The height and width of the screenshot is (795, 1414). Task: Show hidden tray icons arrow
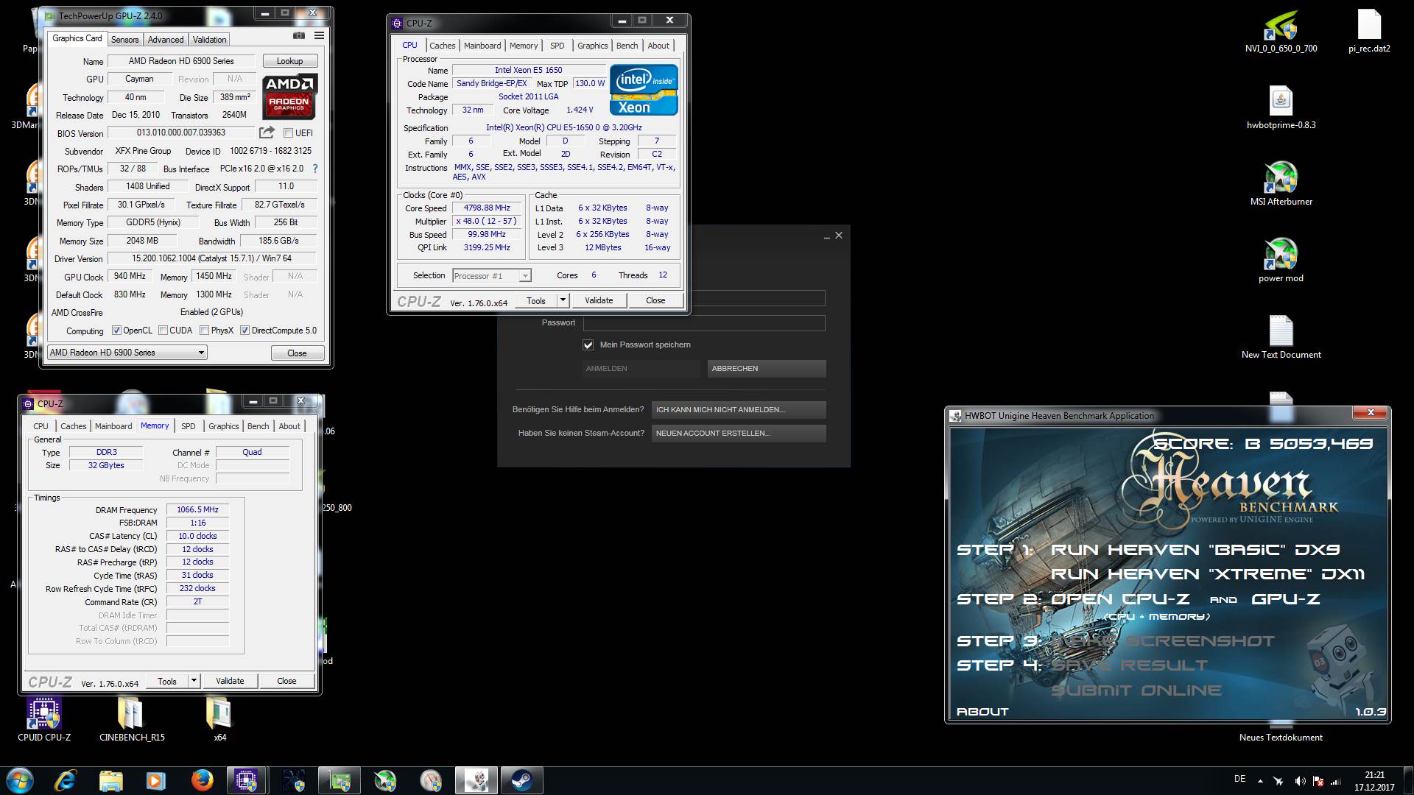pyautogui.click(x=1260, y=781)
